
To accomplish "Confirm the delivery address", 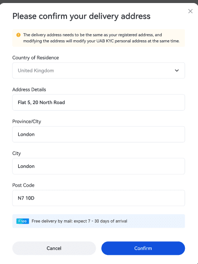I will pyautogui.click(x=143, y=248).
